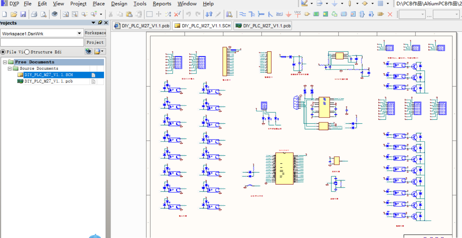Open the Help menu

pyautogui.click(x=208, y=4)
